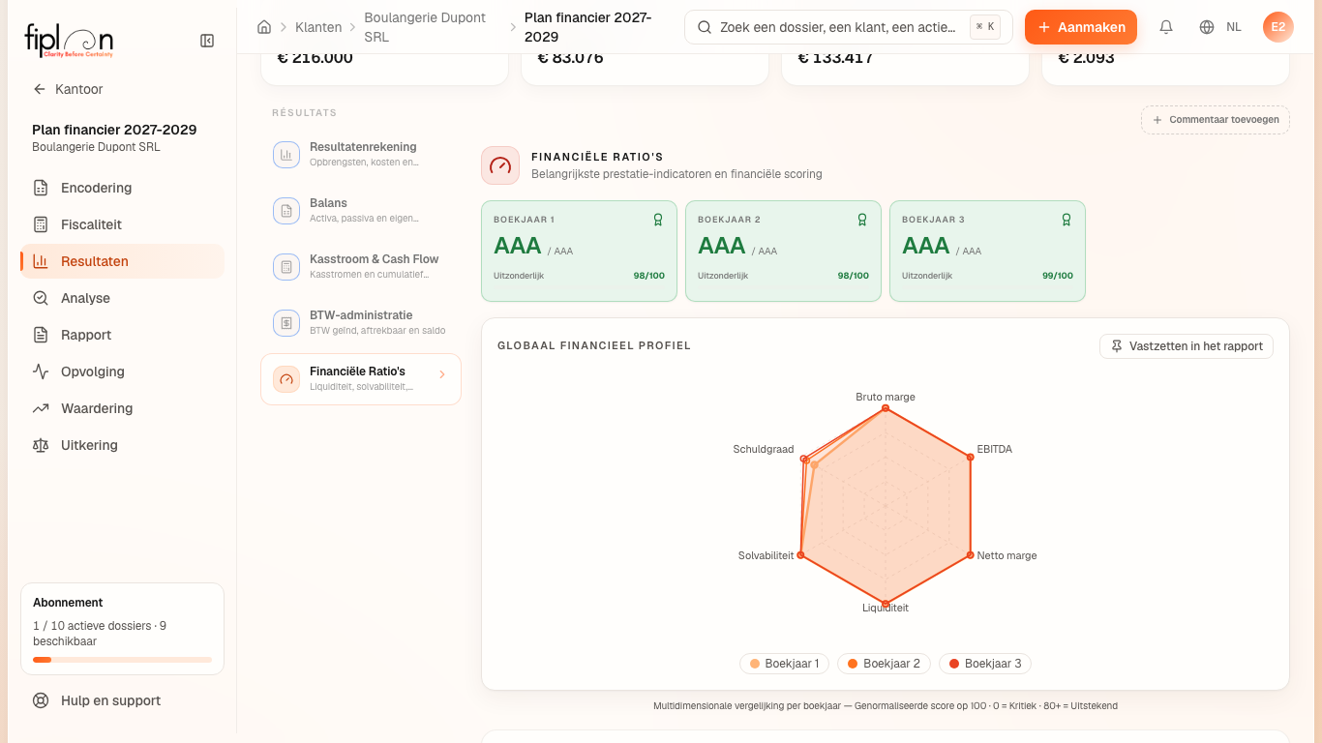Go to Klanten breadcrumb
Image resolution: width=1322 pixels, height=743 pixels.
[318, 27]
